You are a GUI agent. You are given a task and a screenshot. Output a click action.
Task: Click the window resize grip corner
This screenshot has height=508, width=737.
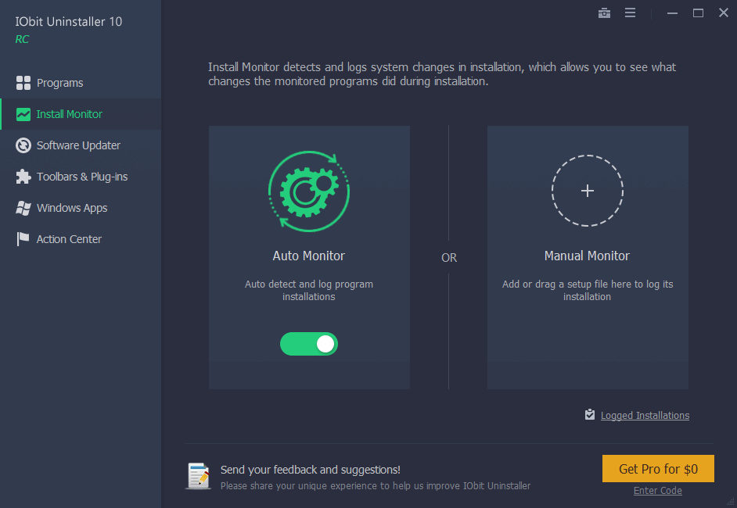click(x=732, y=503)
